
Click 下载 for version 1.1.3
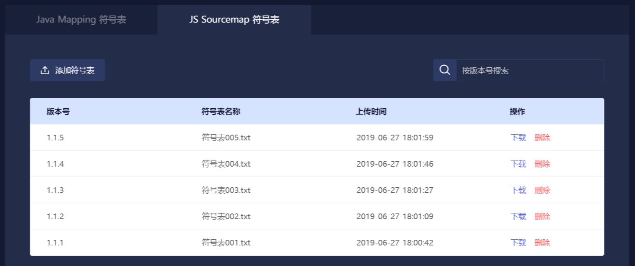[518, 190]
